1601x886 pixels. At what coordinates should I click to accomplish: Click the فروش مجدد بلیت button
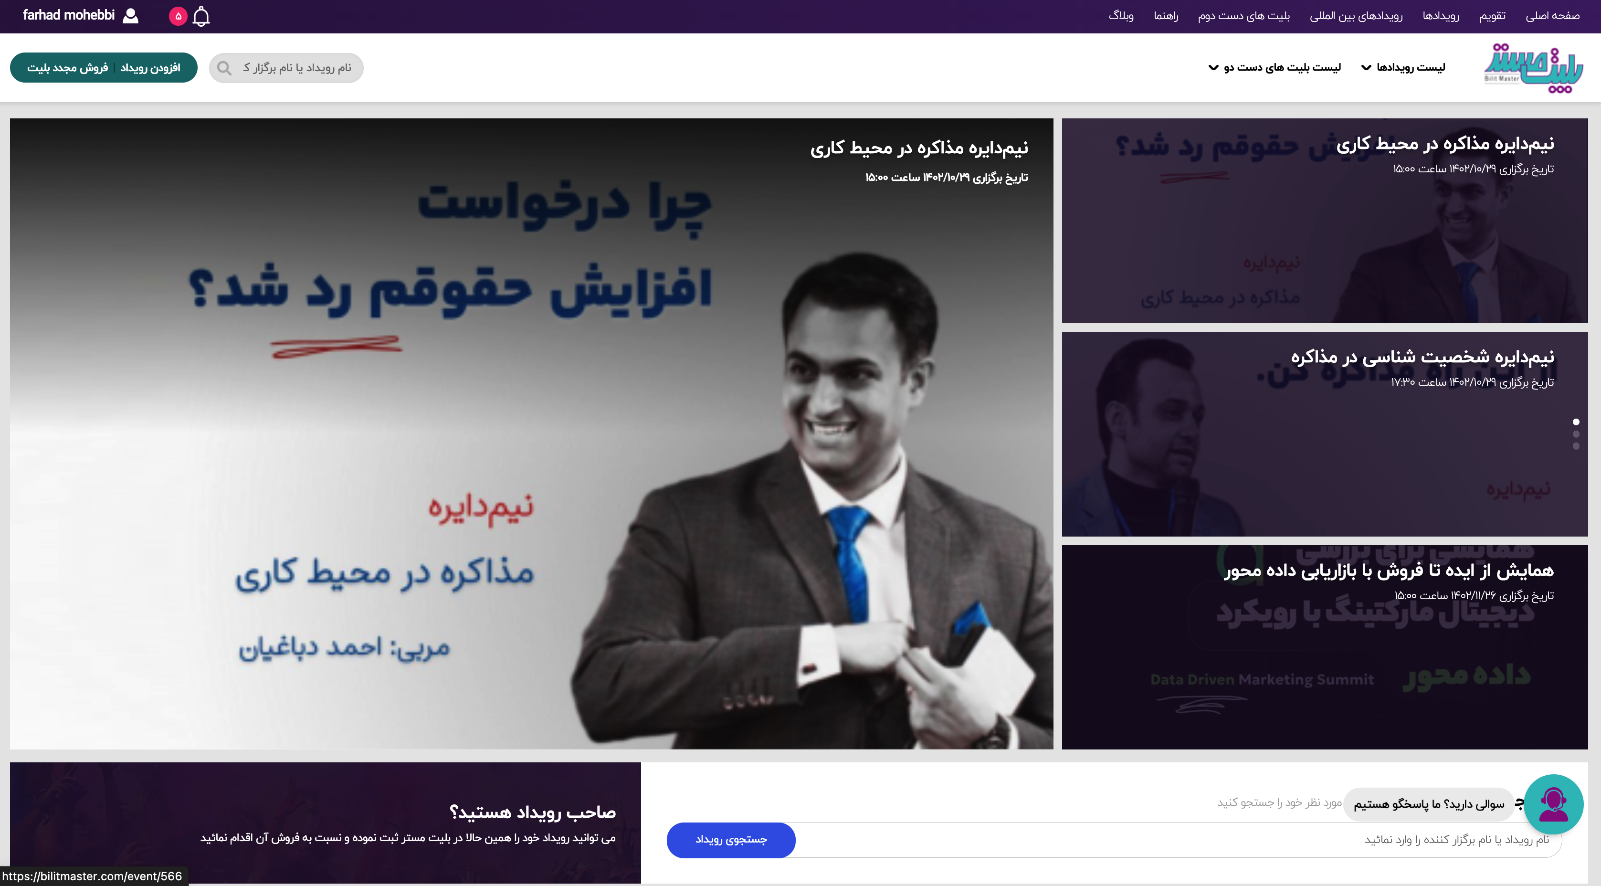[67, 68]
